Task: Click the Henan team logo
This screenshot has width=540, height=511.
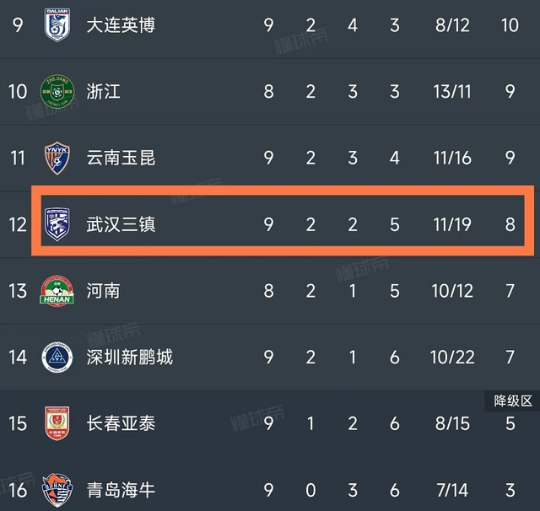Action: [57, 290]
